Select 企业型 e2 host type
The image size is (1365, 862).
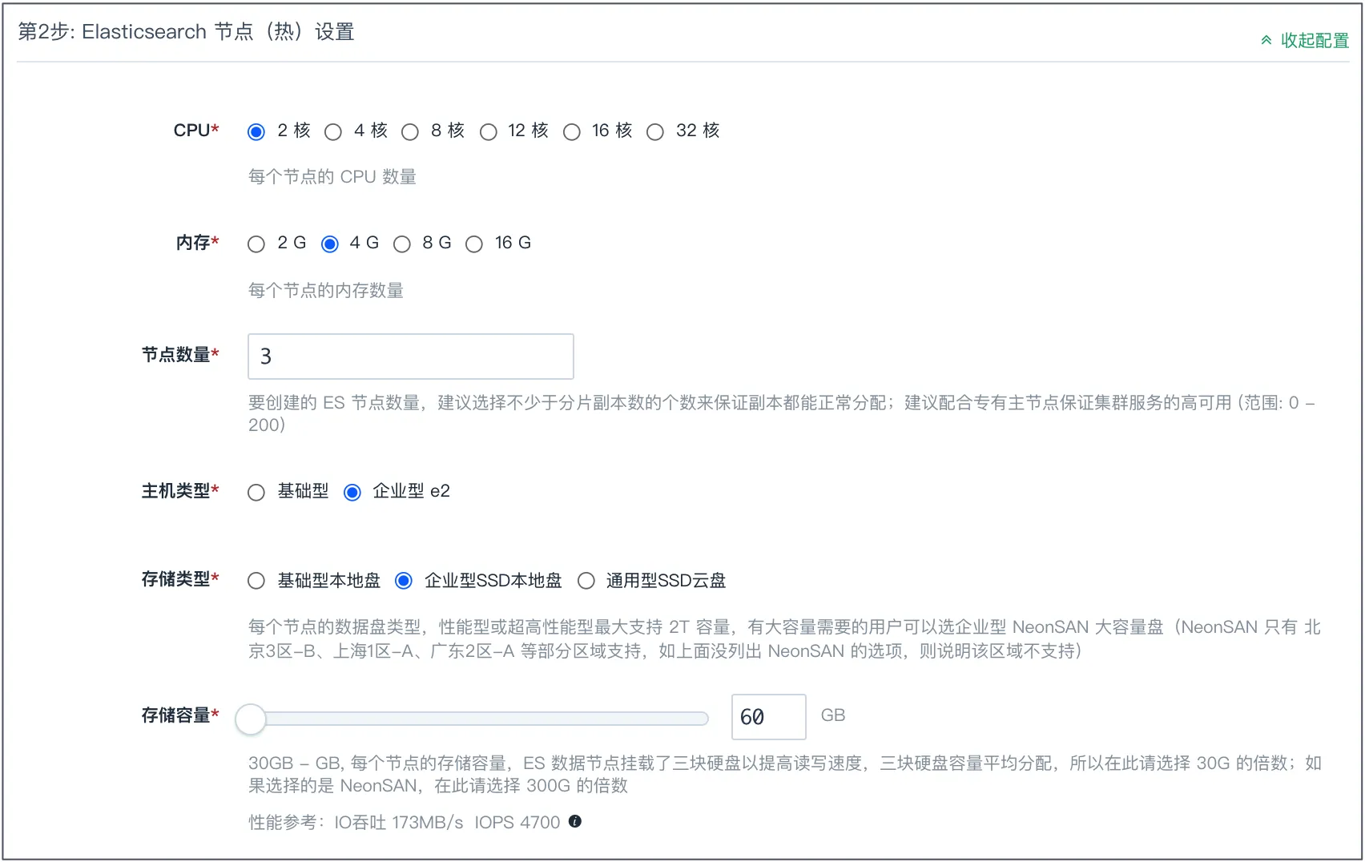click(x=352, y=492)
